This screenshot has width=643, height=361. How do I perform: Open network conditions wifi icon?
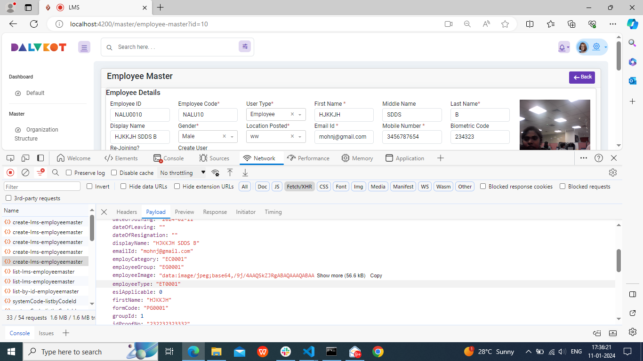tap(215, 173)
